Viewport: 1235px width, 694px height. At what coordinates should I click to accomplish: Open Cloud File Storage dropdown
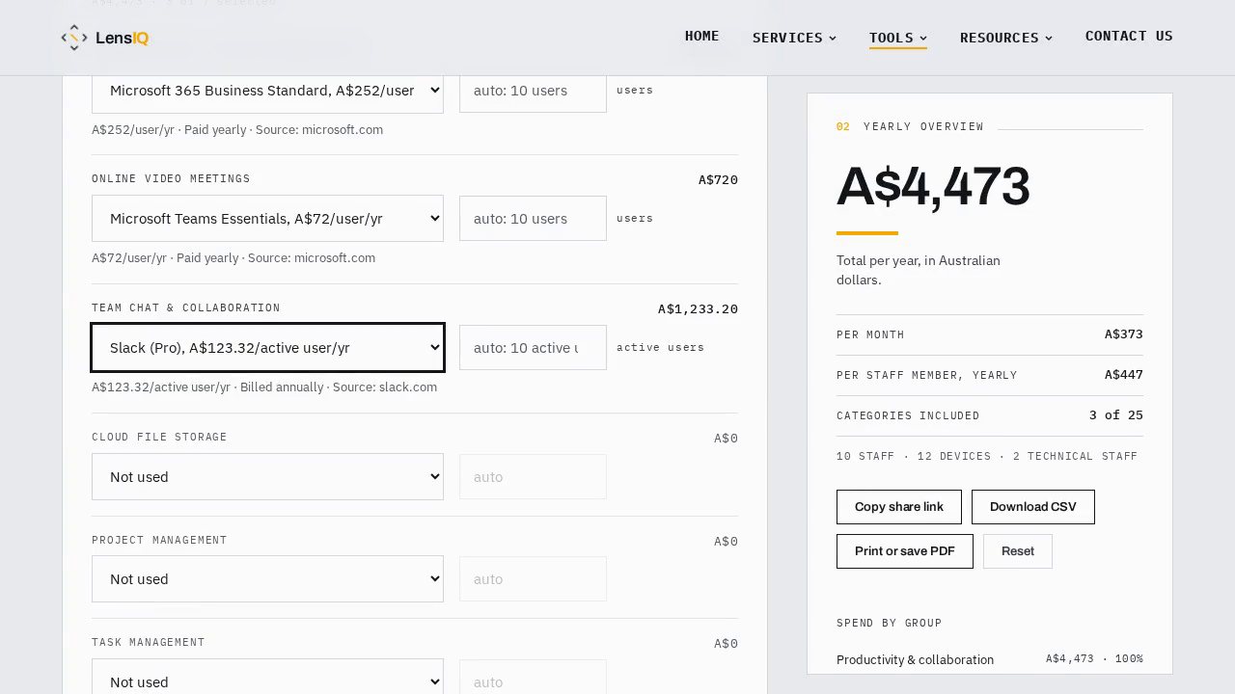pyautogui.click(x=267, y=477)
